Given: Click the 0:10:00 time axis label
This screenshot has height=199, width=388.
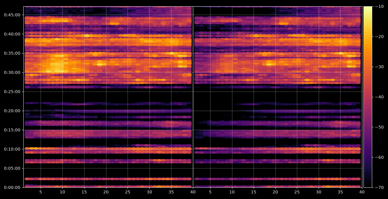Looking at the screenshot, I should (12, 149).
